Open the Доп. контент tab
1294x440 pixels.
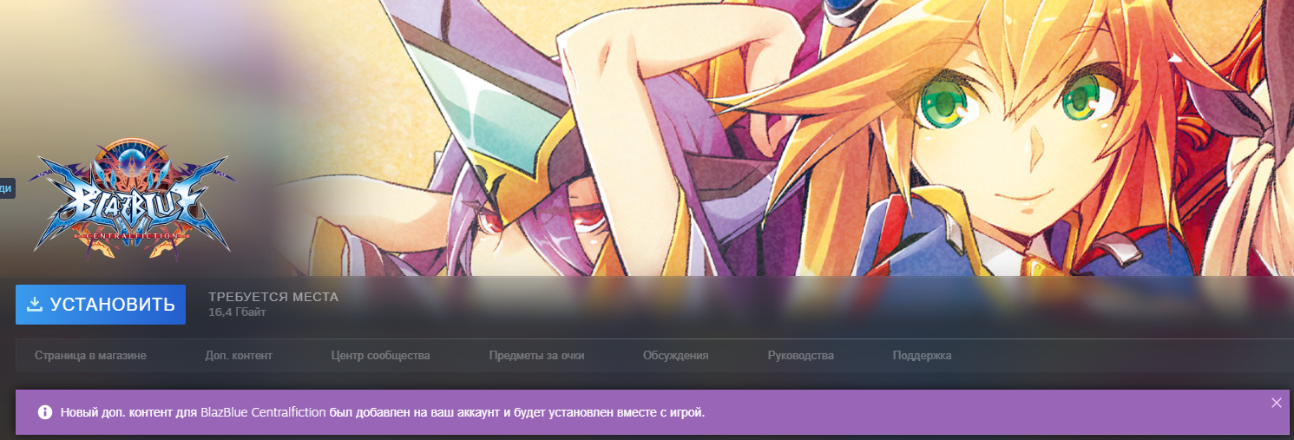(239, 356)
